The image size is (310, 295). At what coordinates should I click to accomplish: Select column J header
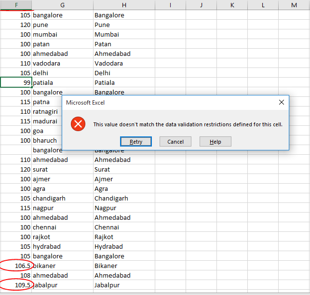201,5
